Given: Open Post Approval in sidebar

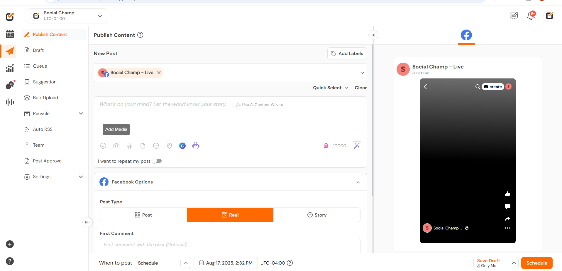Looking at the screenshot, I should pos(54,161).
